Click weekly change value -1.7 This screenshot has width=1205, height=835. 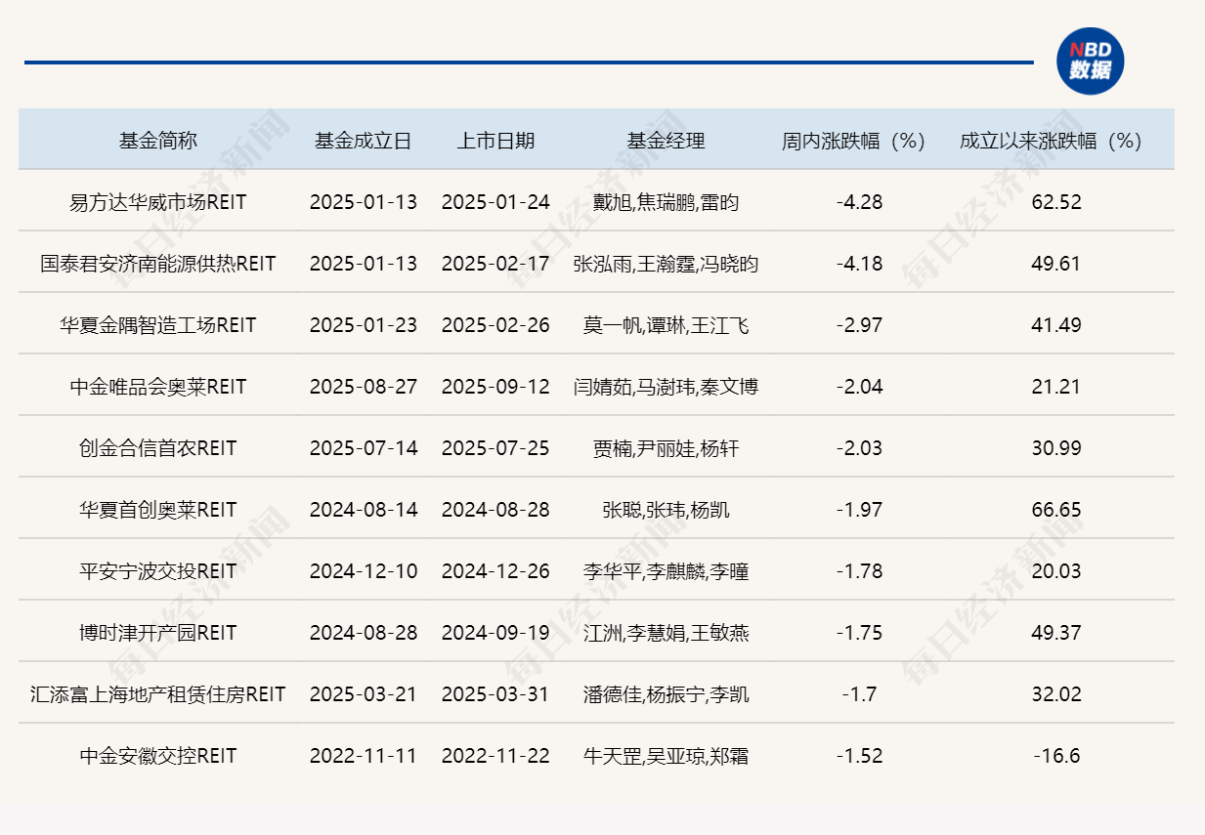859,694
